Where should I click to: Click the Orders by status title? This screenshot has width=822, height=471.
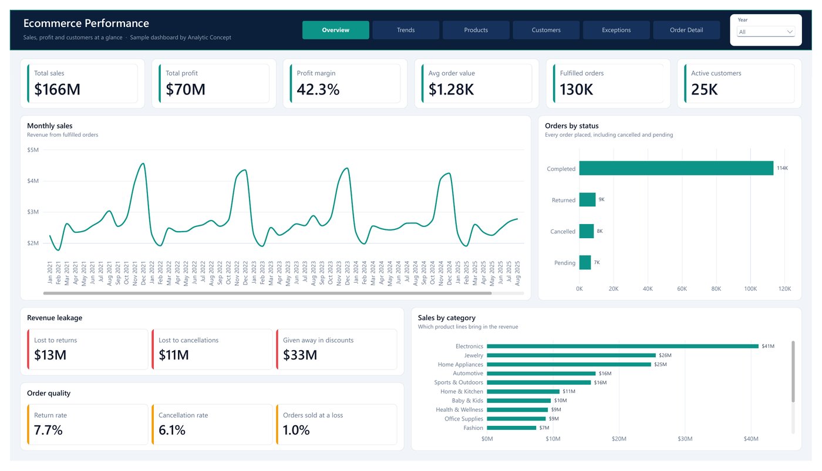click(572, 126)
